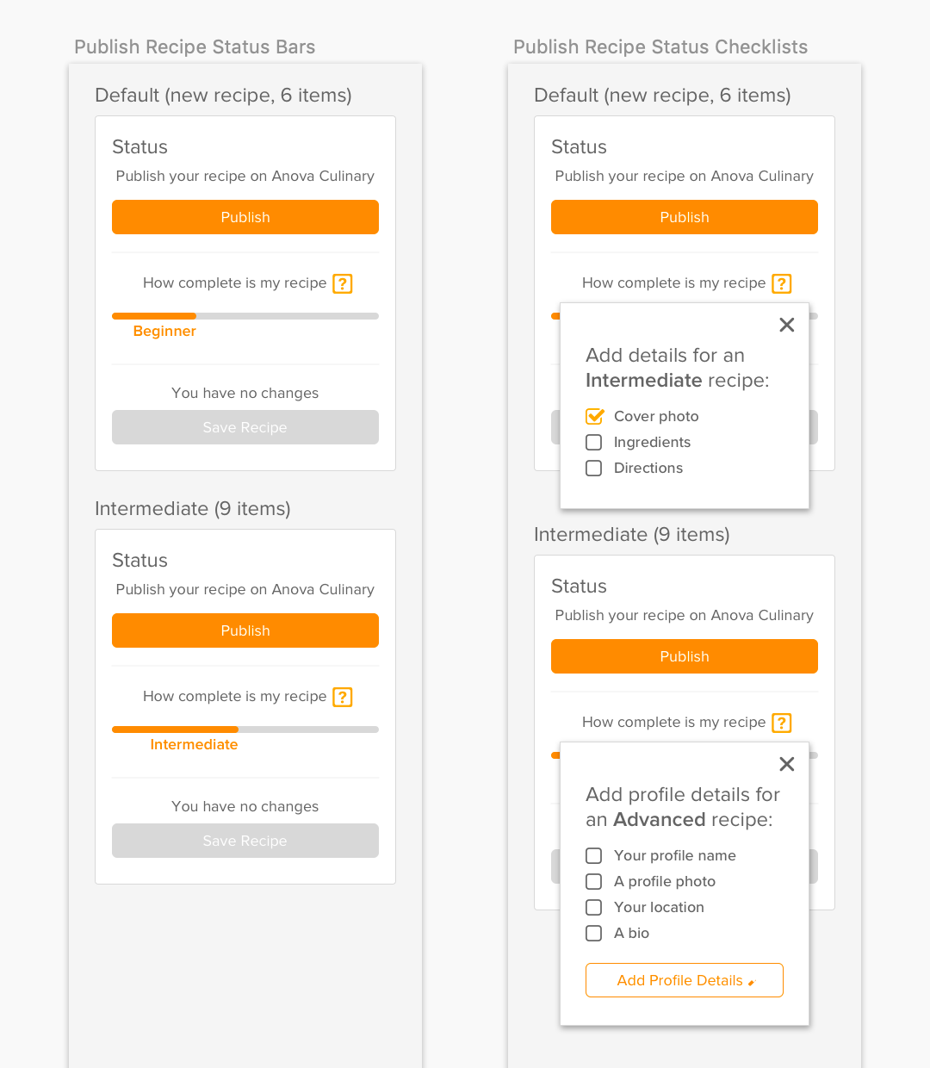Image resolution: width=930 pixels, height=1068 pixels.
Task: Check the Directions checkbox
Action: (594, 468)
